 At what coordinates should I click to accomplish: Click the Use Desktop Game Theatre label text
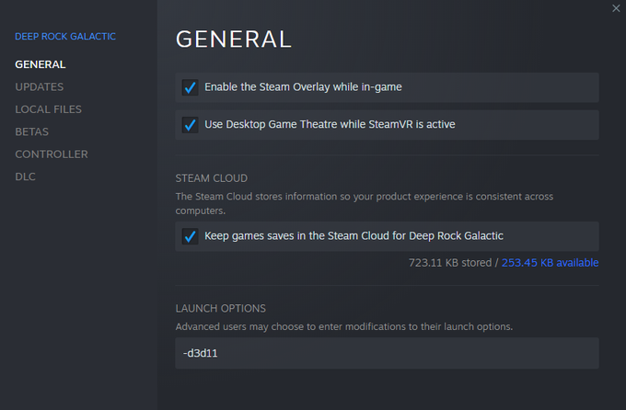pyautogui.click(x=330, y=124)
